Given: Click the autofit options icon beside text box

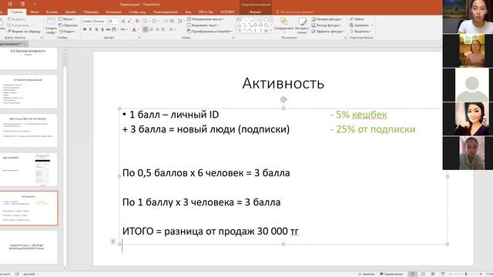Looking at the screenshot, I should point(113,241).
